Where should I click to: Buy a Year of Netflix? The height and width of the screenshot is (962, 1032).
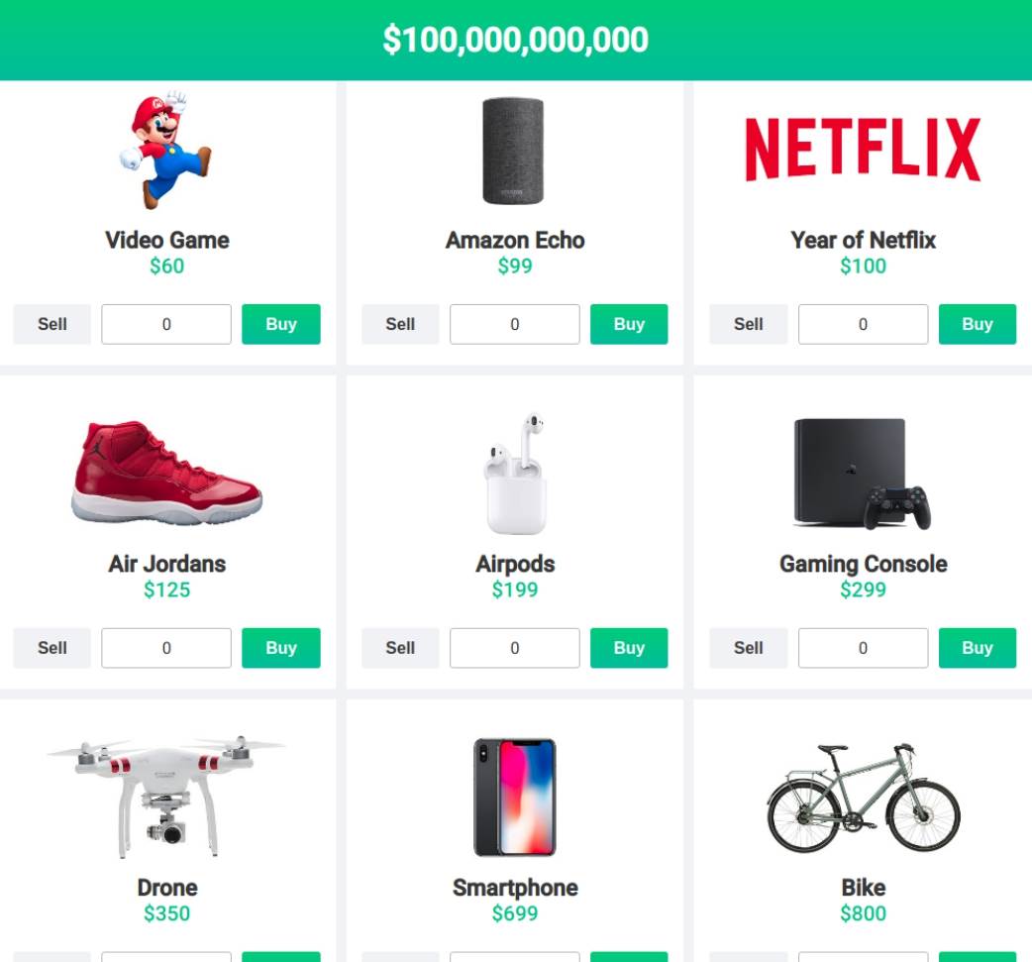coord(977,324)
